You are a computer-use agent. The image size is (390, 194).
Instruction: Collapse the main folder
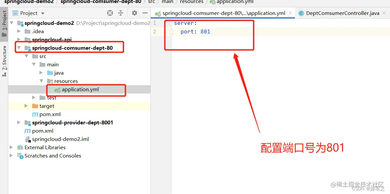(33, 64)
